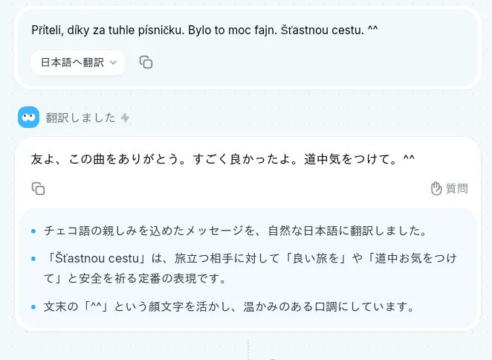Click the last blue bullet dot
492x360 pixels.
click(33, 306)
